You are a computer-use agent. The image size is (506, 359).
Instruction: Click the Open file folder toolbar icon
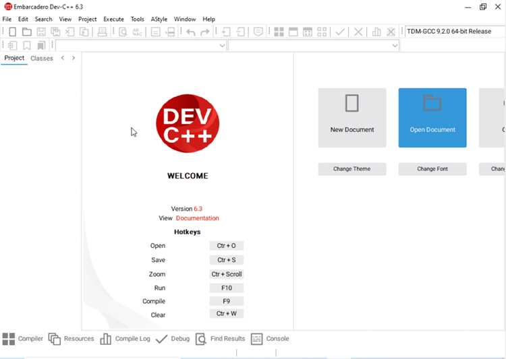click(x=27, y=32)
